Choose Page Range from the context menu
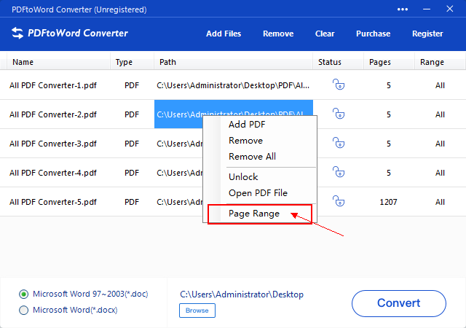The width and height of the screenshot is (466, 328). pyautogui.click(x=254, y=214)
